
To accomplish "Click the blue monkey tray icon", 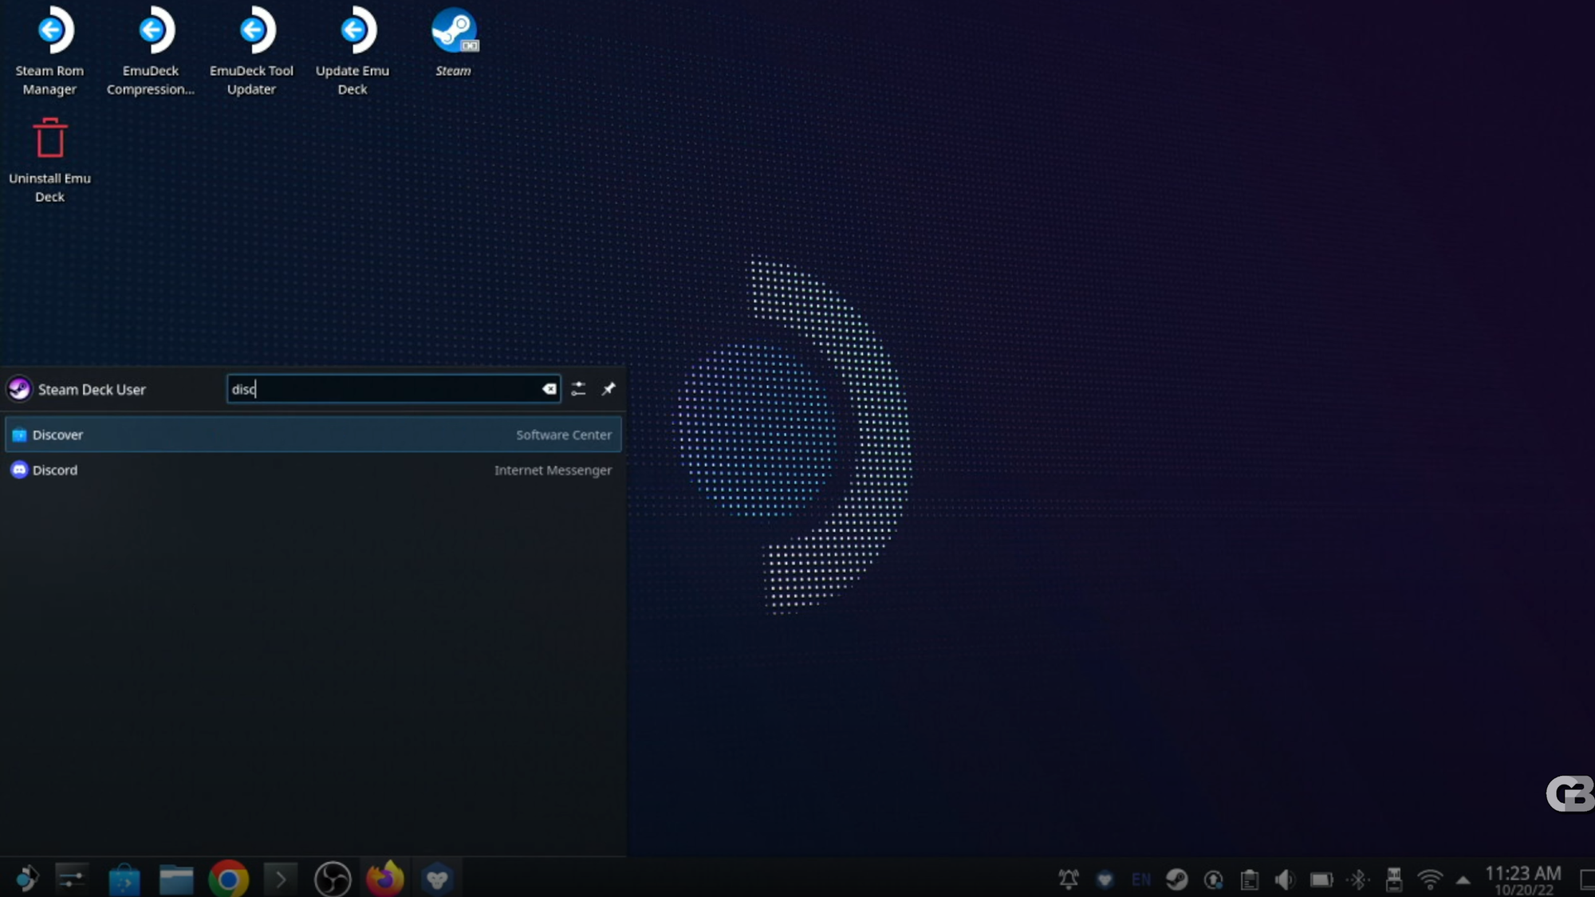I will click(x=1105, y=879).
